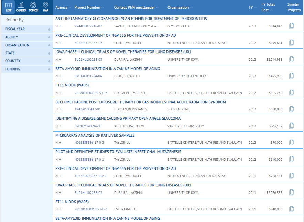
Task: Expand the Fiscal Year filter
Action: click(27, 29)
